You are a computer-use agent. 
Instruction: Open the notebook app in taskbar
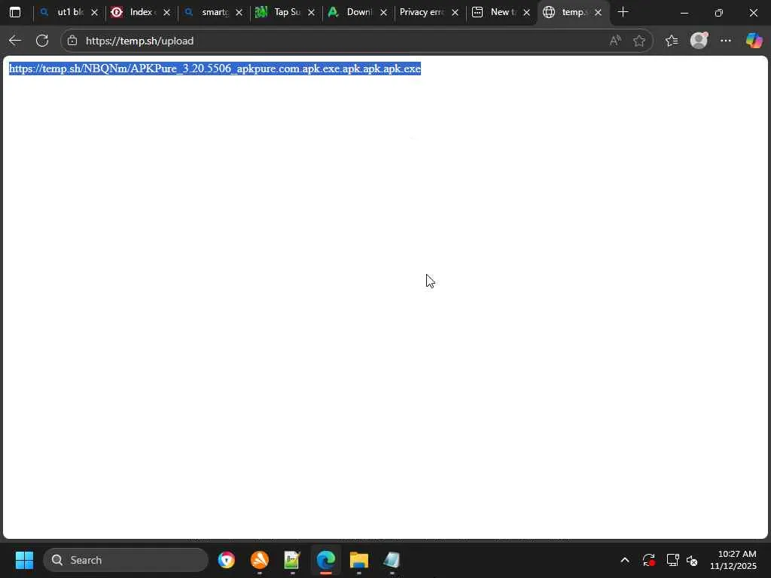click(x=392, y=560)
